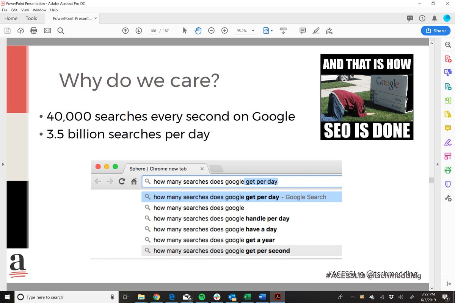Open More Tools wrench icon in sidebar
The height and width of the screenshot is (303, 455).
point(448,198)
